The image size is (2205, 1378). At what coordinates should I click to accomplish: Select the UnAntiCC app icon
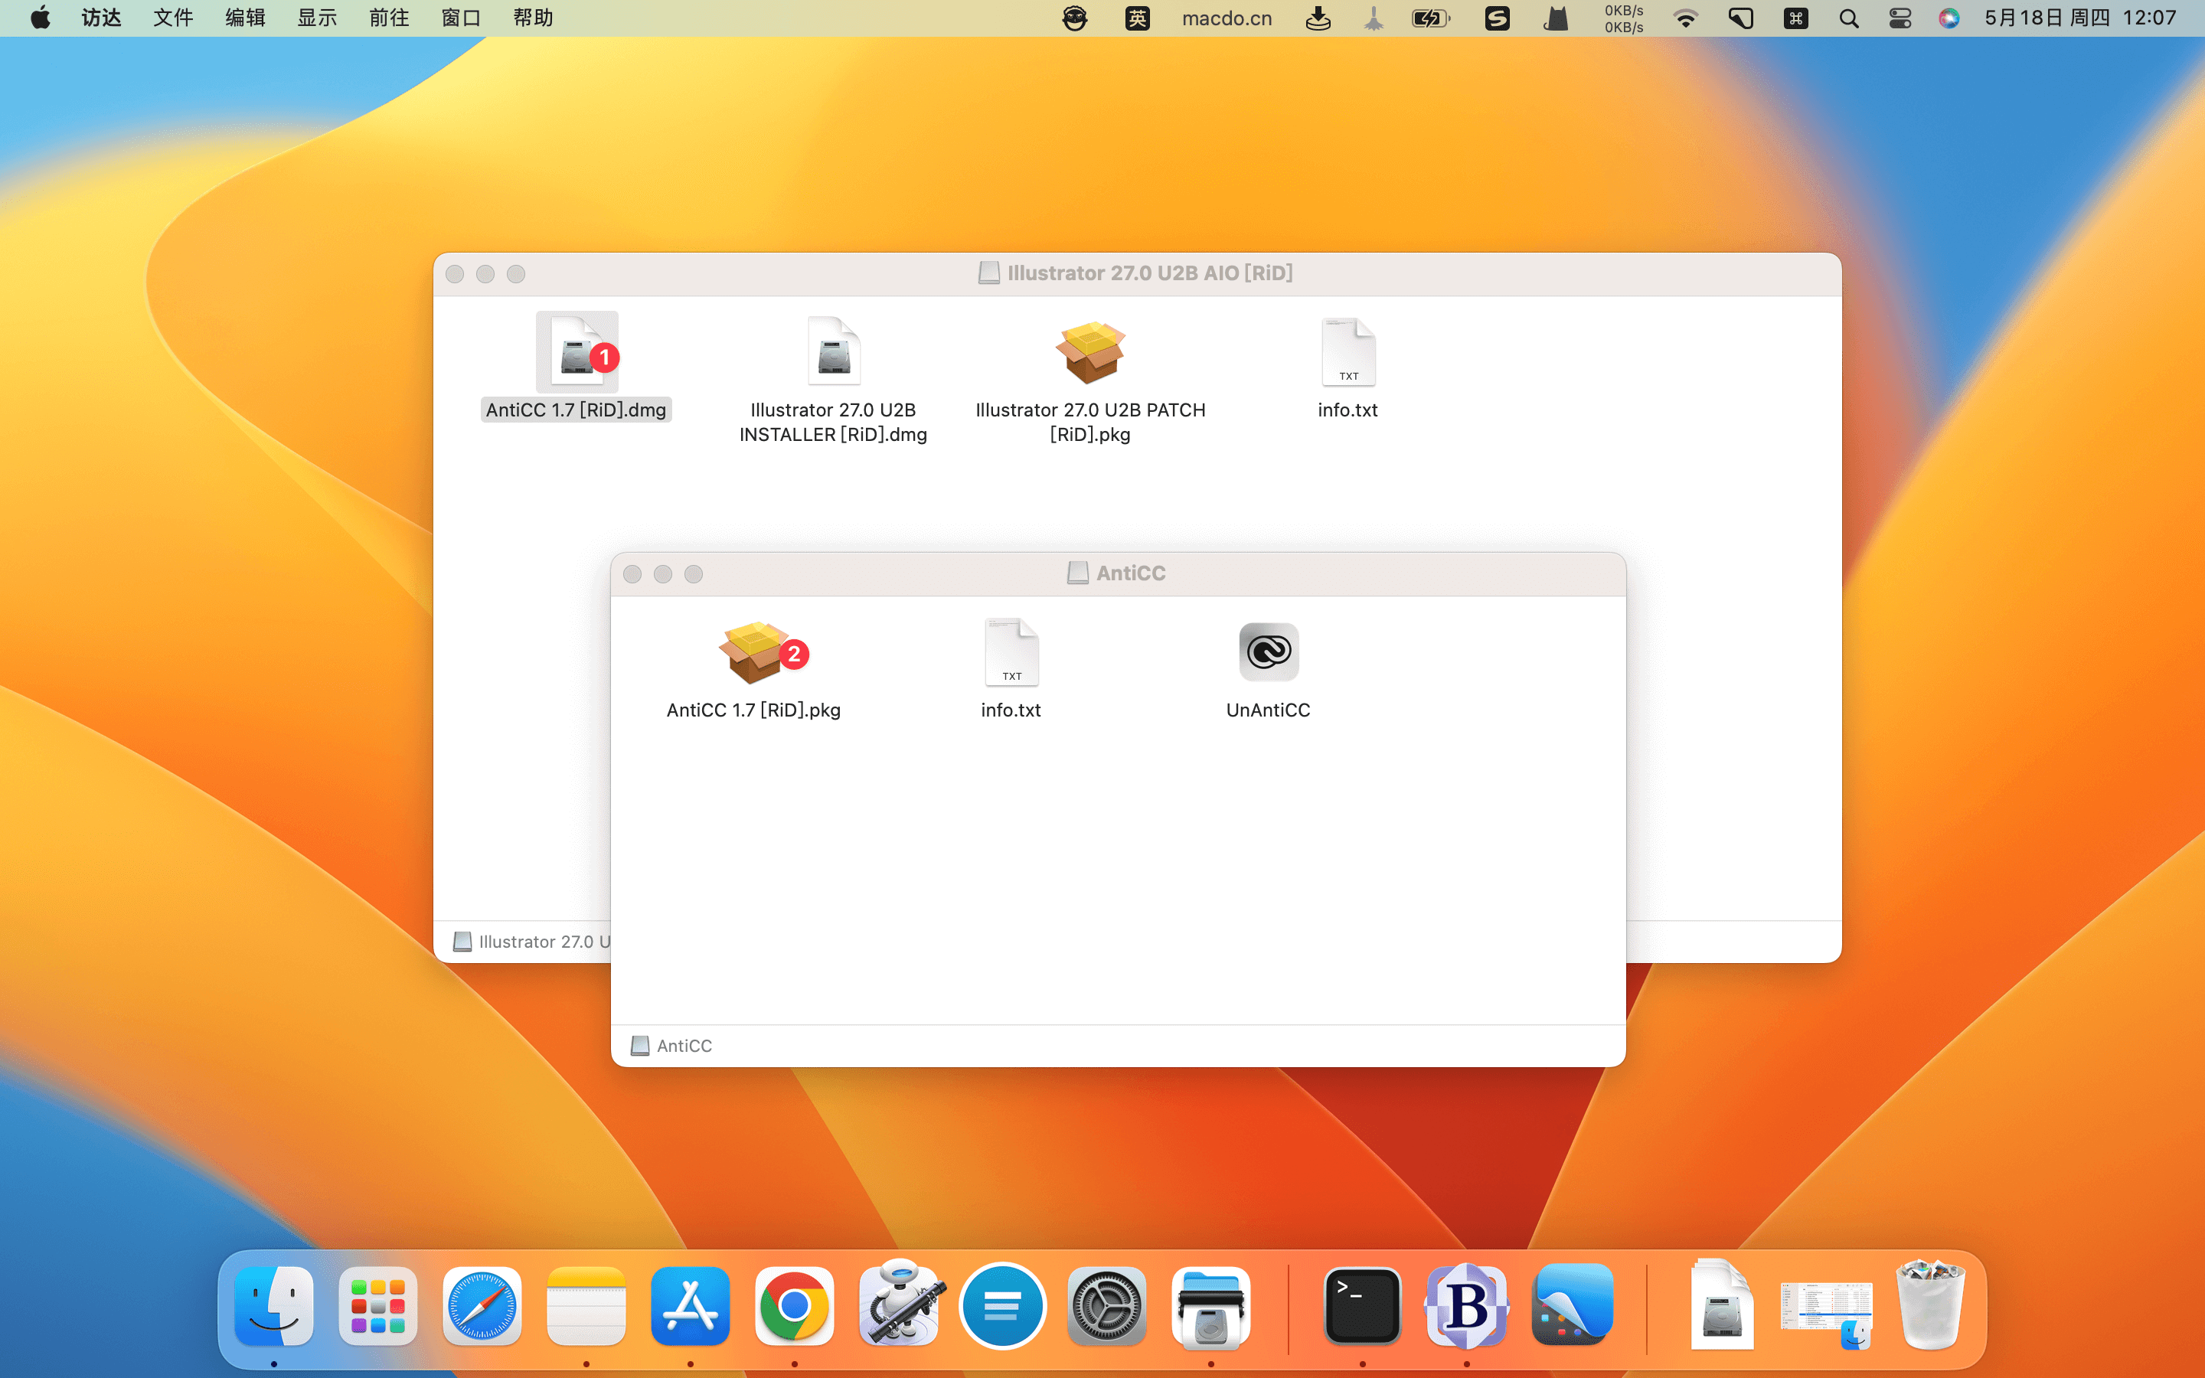tap(1267, 652)
